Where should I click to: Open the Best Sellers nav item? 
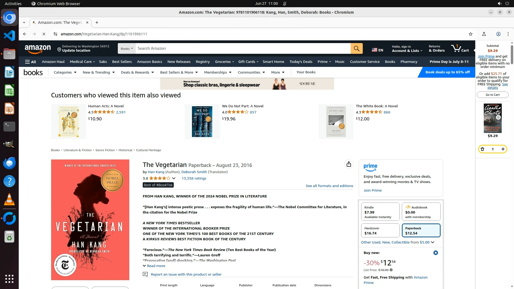[x=122, y=62]
